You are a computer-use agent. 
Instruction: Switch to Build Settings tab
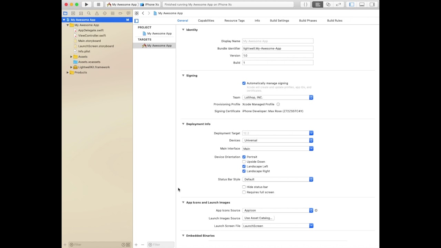point(279,21)
